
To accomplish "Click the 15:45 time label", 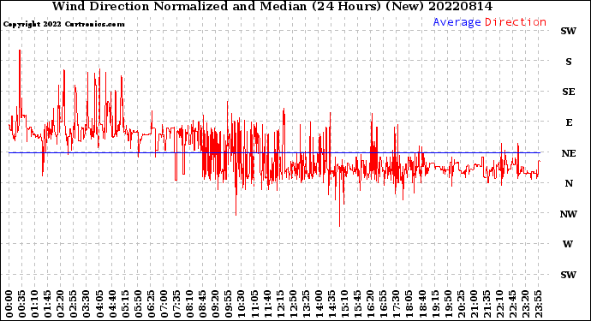I will (x=358, y=304).
